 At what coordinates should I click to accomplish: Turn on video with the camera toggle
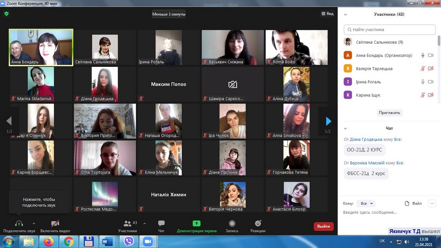55,223
